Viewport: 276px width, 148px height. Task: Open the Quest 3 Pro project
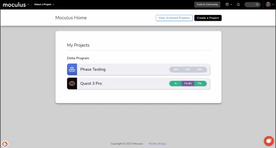[139, 83]
